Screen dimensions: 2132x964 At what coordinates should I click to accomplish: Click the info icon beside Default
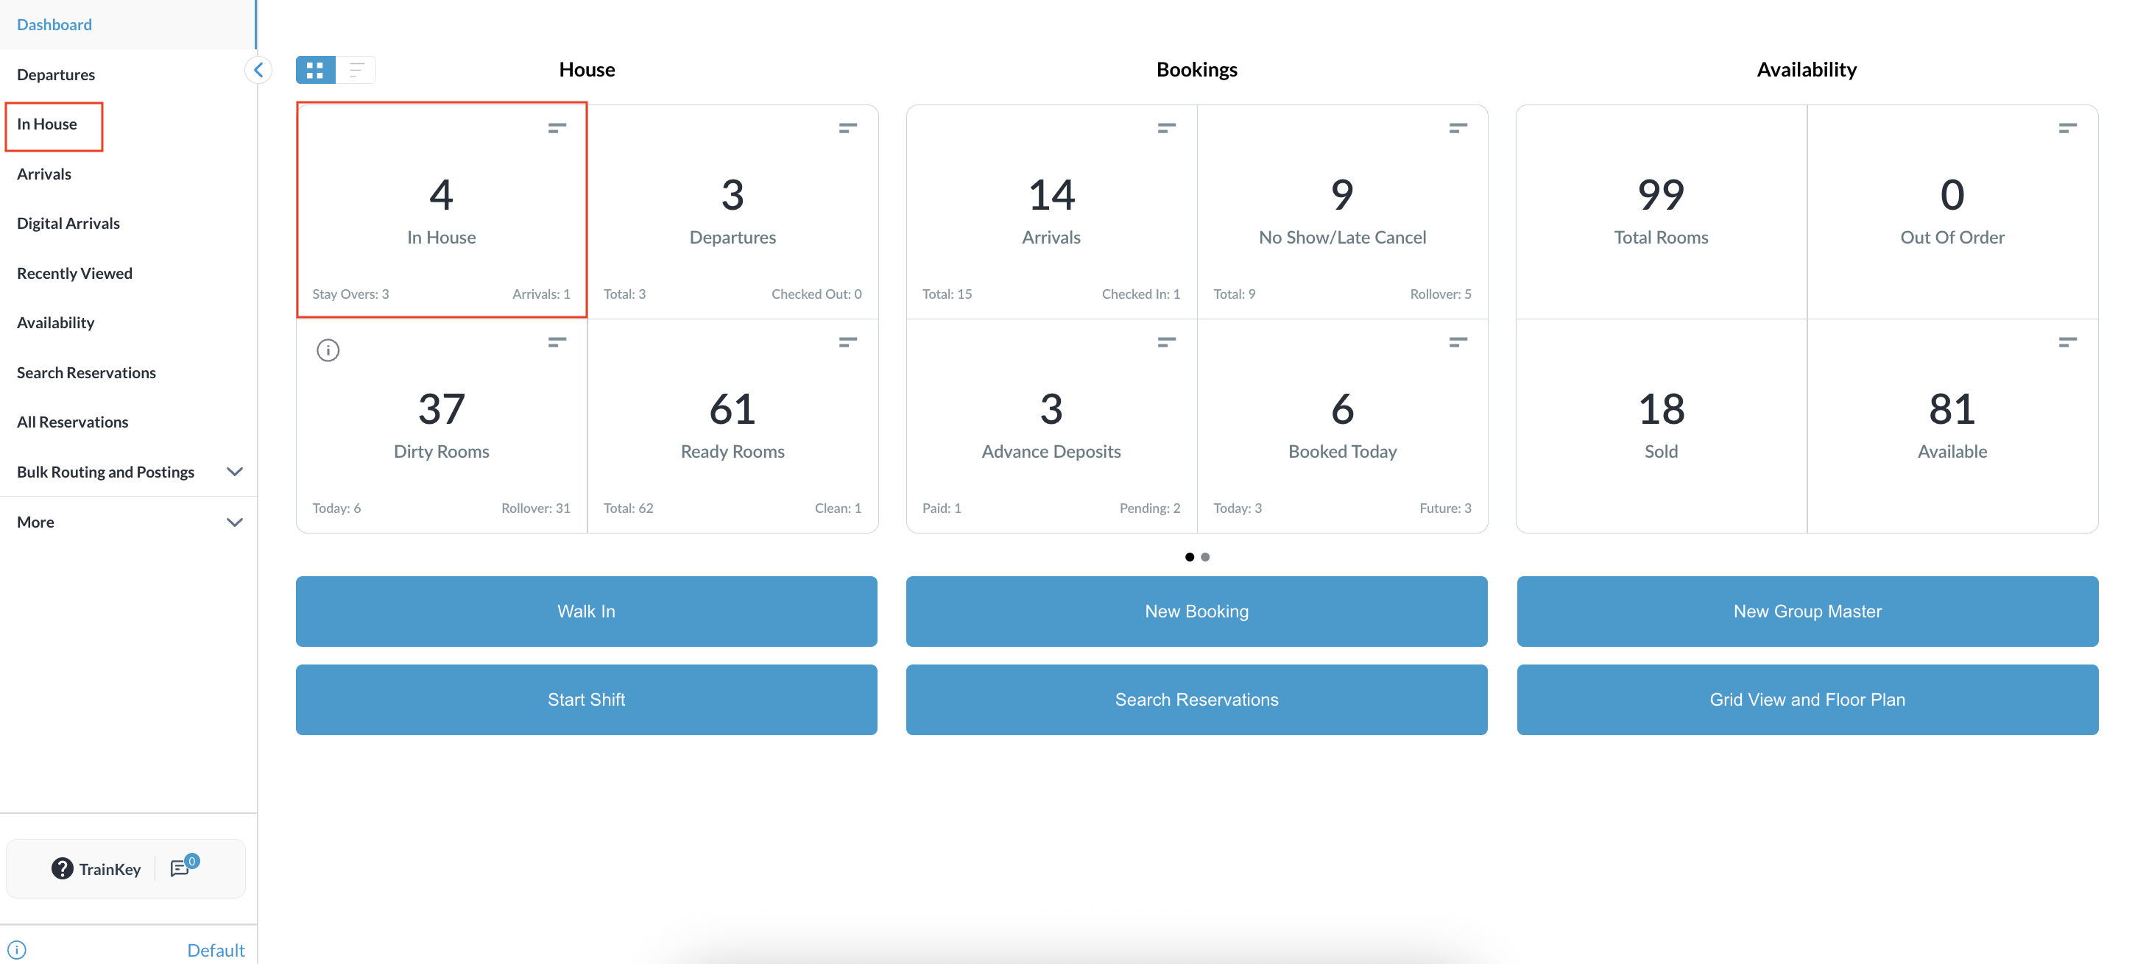[16, 949]
